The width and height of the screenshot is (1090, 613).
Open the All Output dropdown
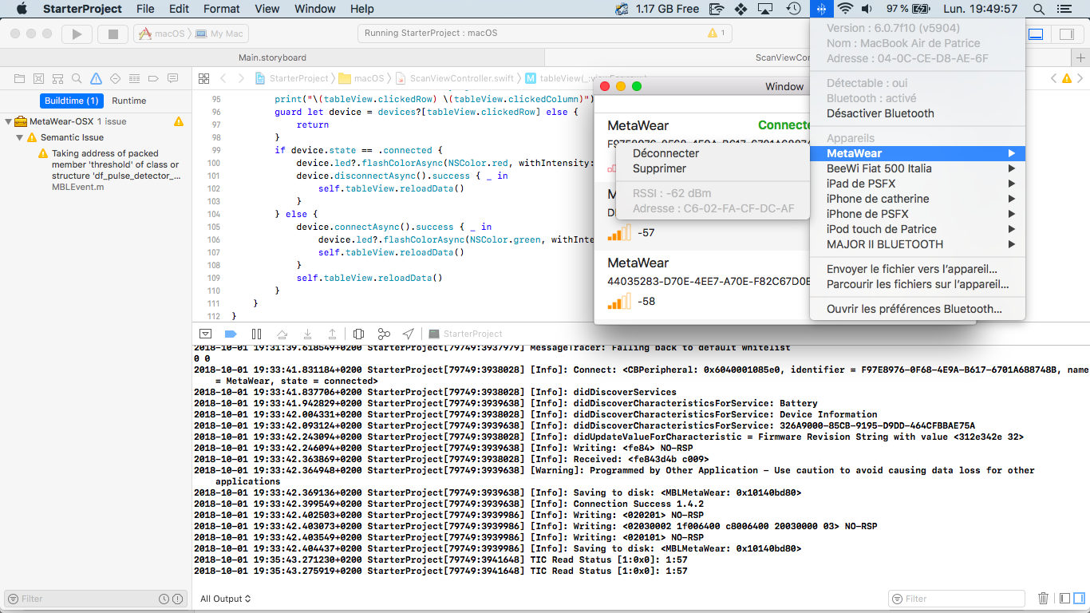[x=226, y=599]
